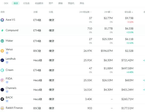Click the $683M locked value for FilDA
Viewport: 145px width, 112px height.
(129, 80)
